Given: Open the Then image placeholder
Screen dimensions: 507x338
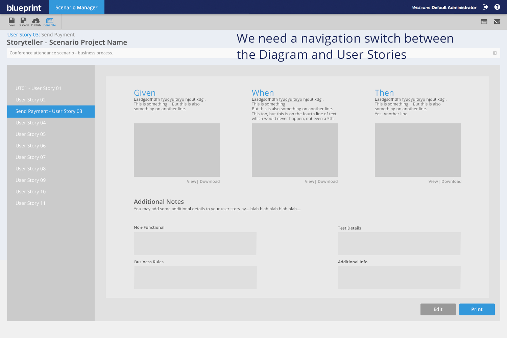Looking at the screenshot, I should point(418,150).
